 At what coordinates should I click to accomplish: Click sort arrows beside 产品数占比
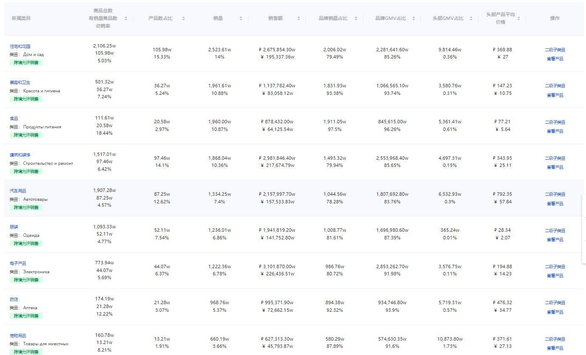(183, 19)
